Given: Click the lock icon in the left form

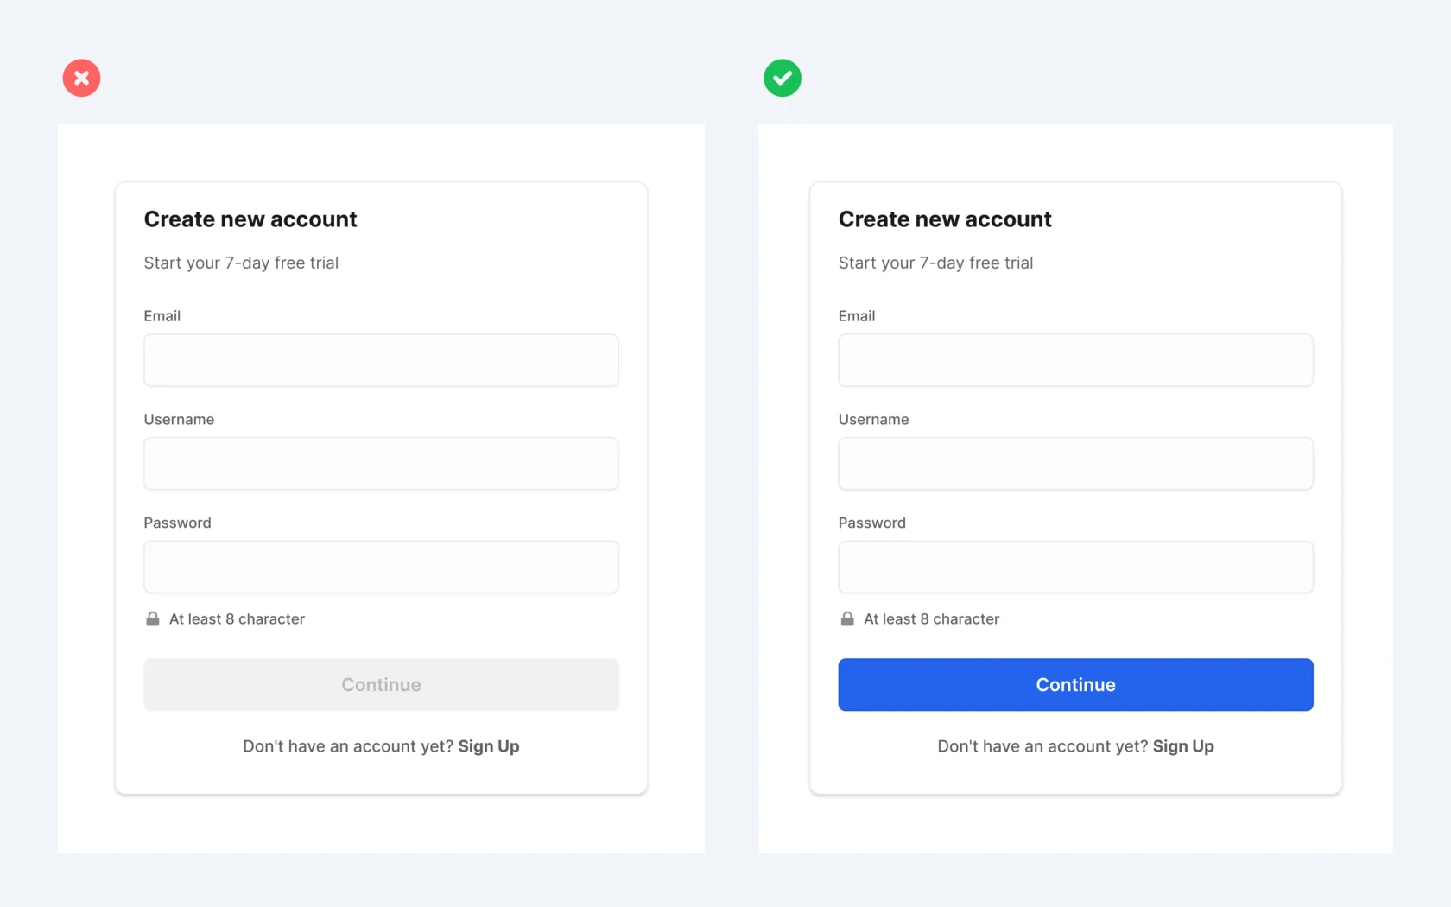Looking at the screenshot, I should click(153, 618).
